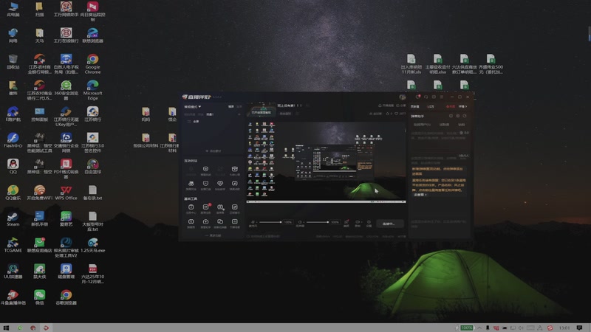The image size is (591, 332).
Task: Click the user avatar in title bar
Action: coord(403,97)
